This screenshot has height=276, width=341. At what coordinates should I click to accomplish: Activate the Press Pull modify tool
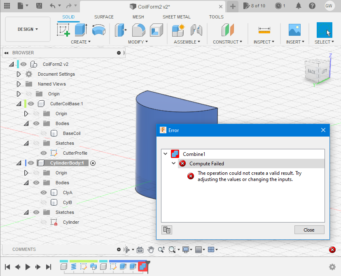[x=121, y=30]
